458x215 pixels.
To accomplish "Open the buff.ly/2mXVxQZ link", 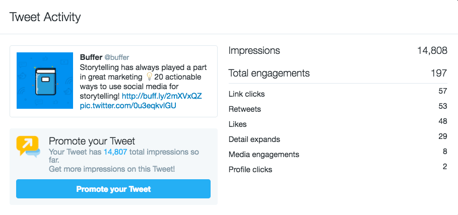I will (x=162, y=96).
